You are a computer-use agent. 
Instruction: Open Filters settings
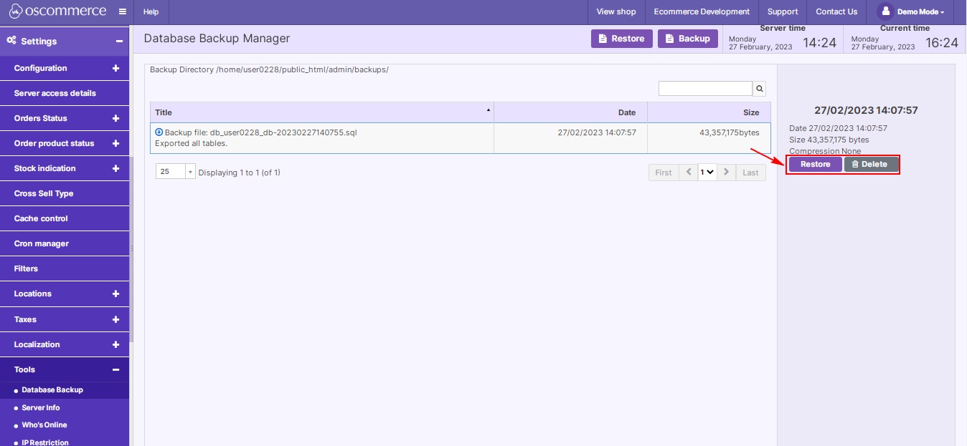pyautogui.click(x=65, y=268)
